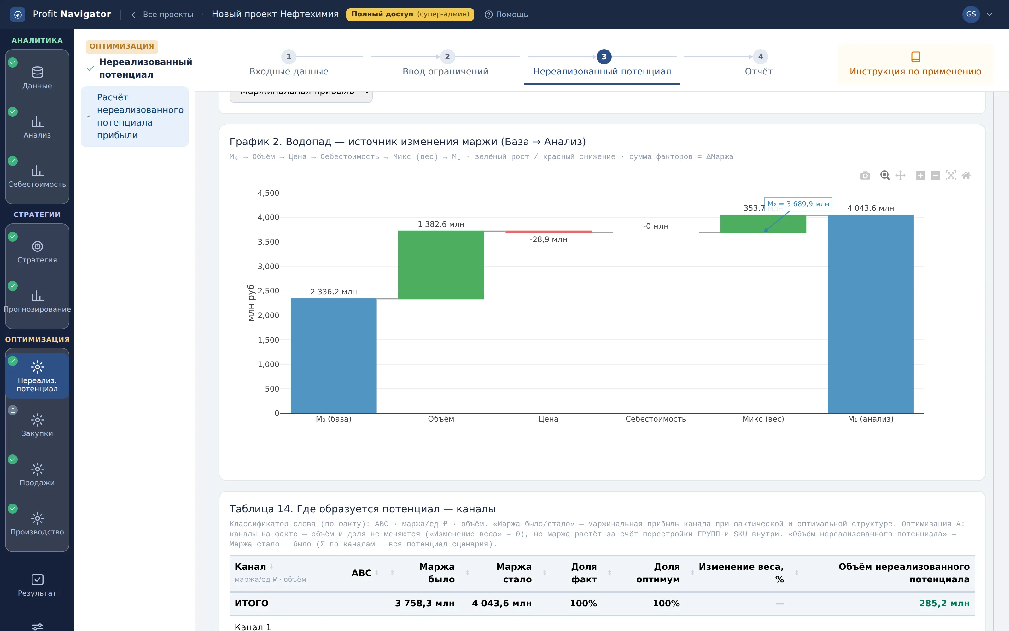Go to step 4 Отчёт
The height and width of the screenshot is (631, 1009).
759,63
